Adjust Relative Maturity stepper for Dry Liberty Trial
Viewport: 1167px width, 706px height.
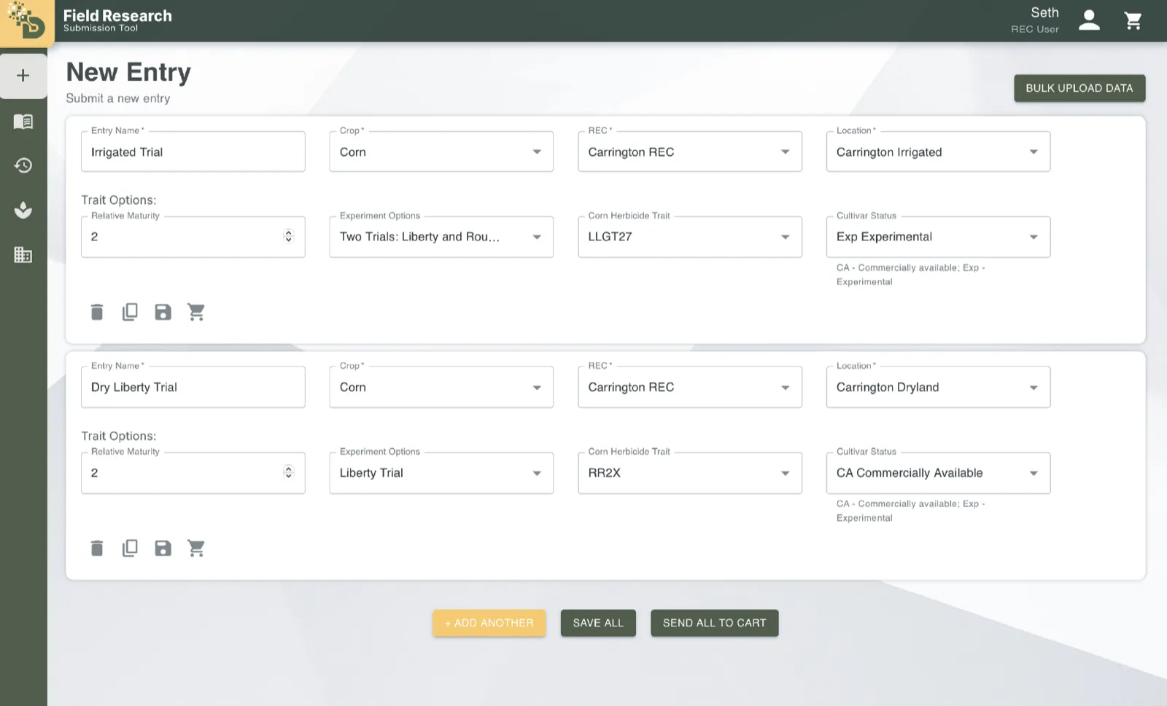pyautogui.click(x=289, y=472)
